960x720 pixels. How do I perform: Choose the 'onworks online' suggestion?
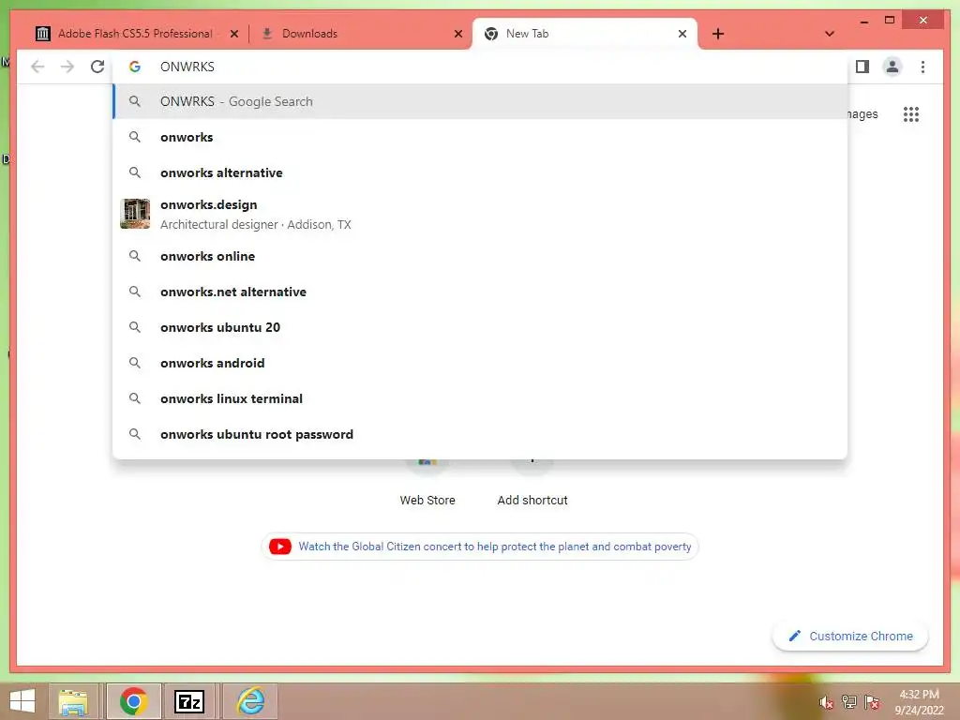tap(481, 256)
